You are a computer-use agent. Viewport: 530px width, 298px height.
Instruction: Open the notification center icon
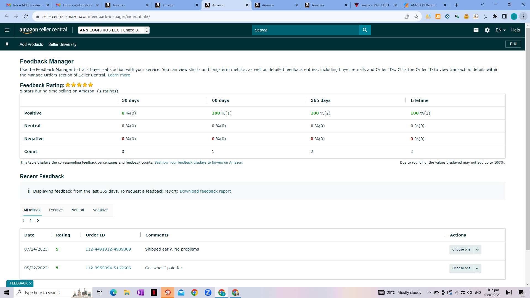521,292
